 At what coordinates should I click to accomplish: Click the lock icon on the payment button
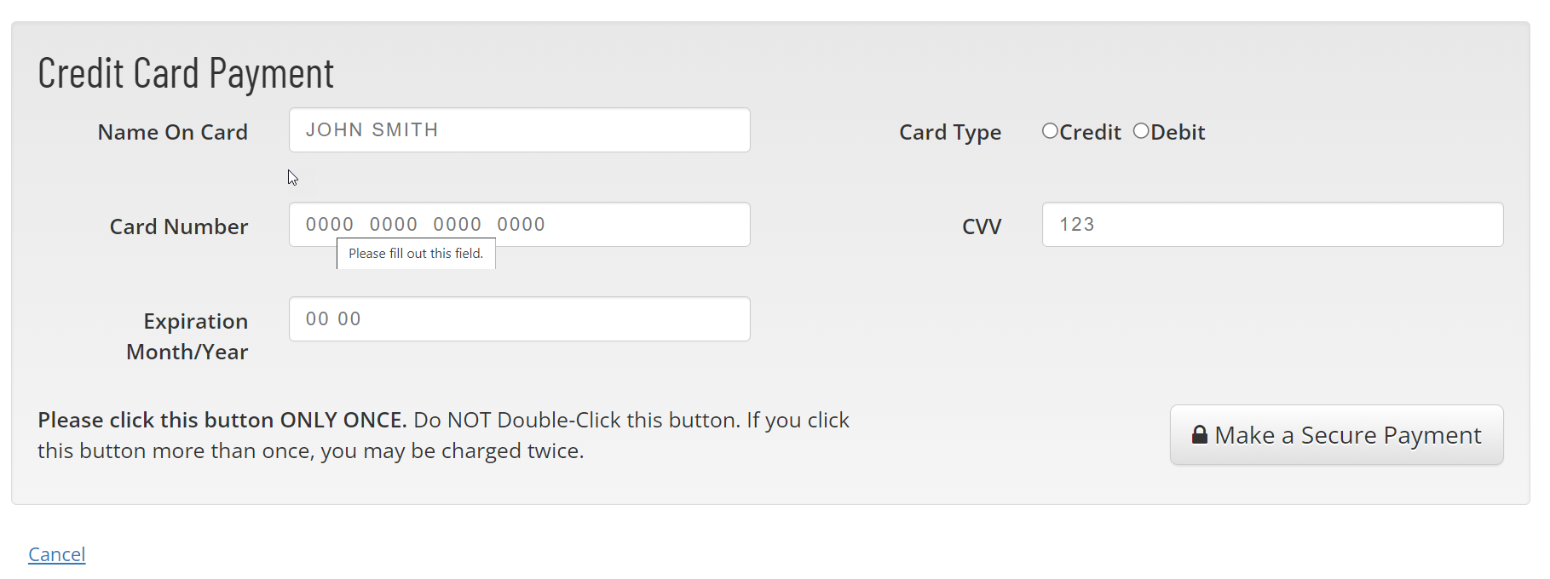pyautogui.click(x=1199, y=435)
